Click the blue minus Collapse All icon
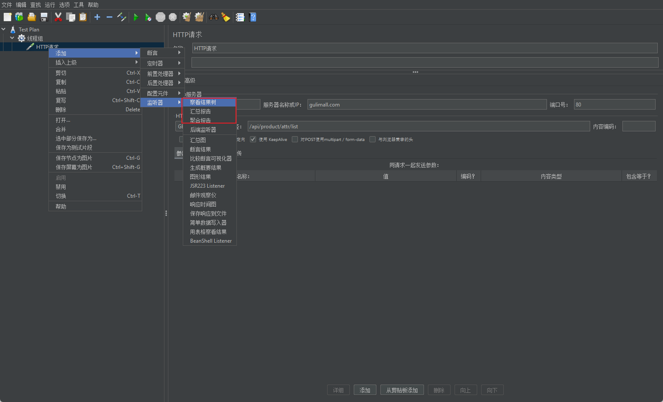Screen dimensions: 663x402 point(109,17)
